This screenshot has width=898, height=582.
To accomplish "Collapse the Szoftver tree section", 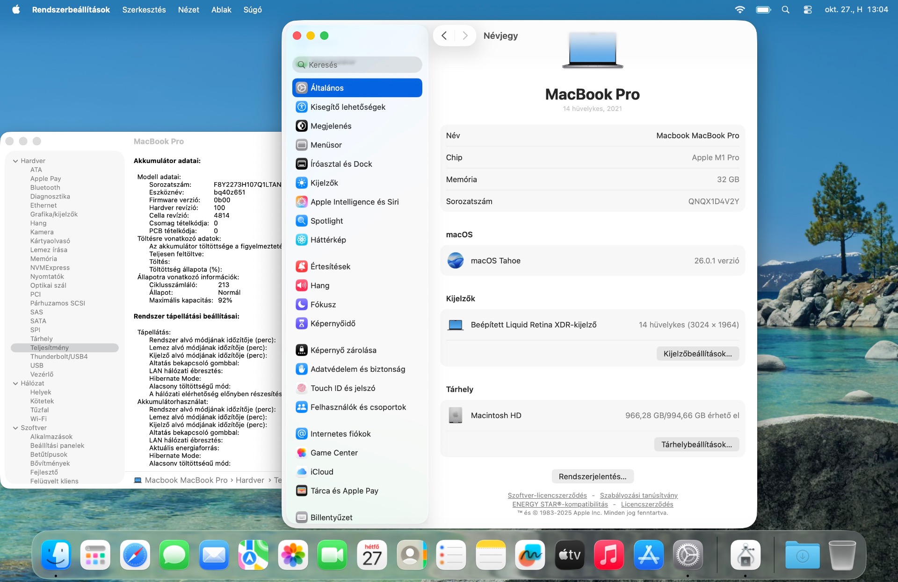I will coord(15,428).
